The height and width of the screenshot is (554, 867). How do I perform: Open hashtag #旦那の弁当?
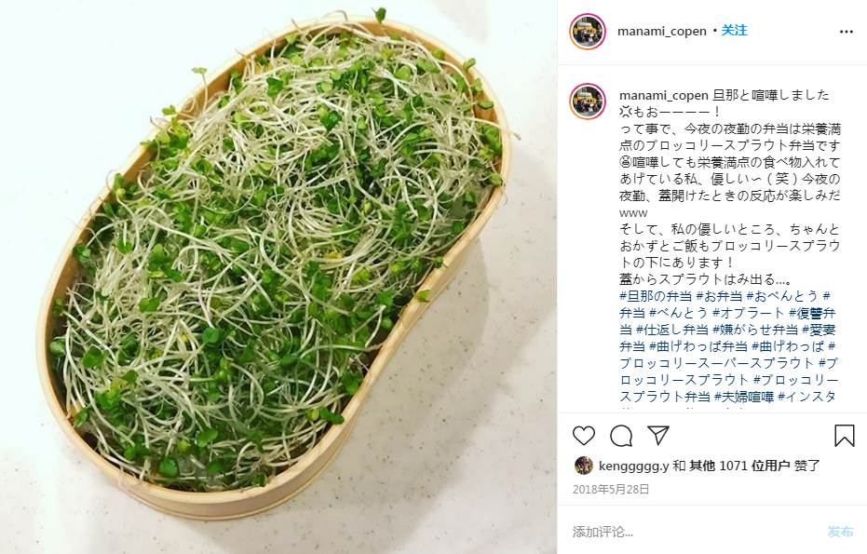[656, 296]
